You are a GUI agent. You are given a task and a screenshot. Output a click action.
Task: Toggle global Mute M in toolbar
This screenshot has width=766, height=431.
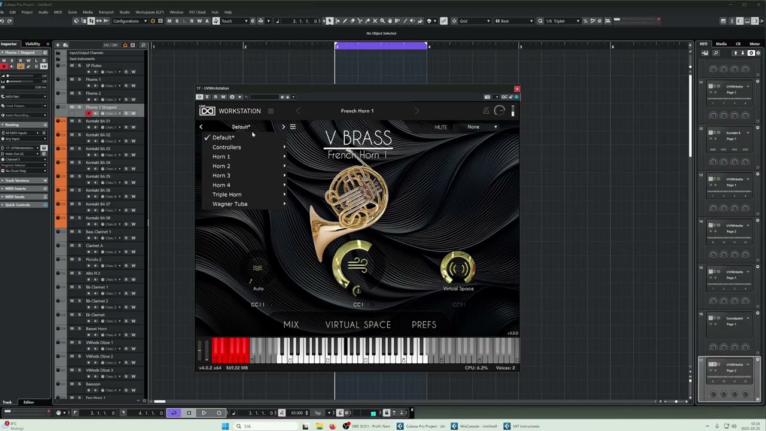(x=169, y=21)
